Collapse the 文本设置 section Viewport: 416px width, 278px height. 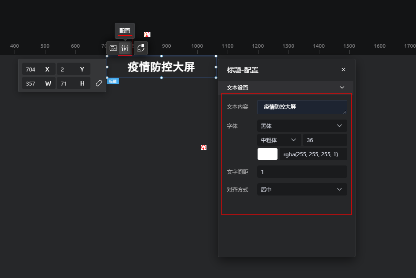pyautogui.click(x=342, y=87)
